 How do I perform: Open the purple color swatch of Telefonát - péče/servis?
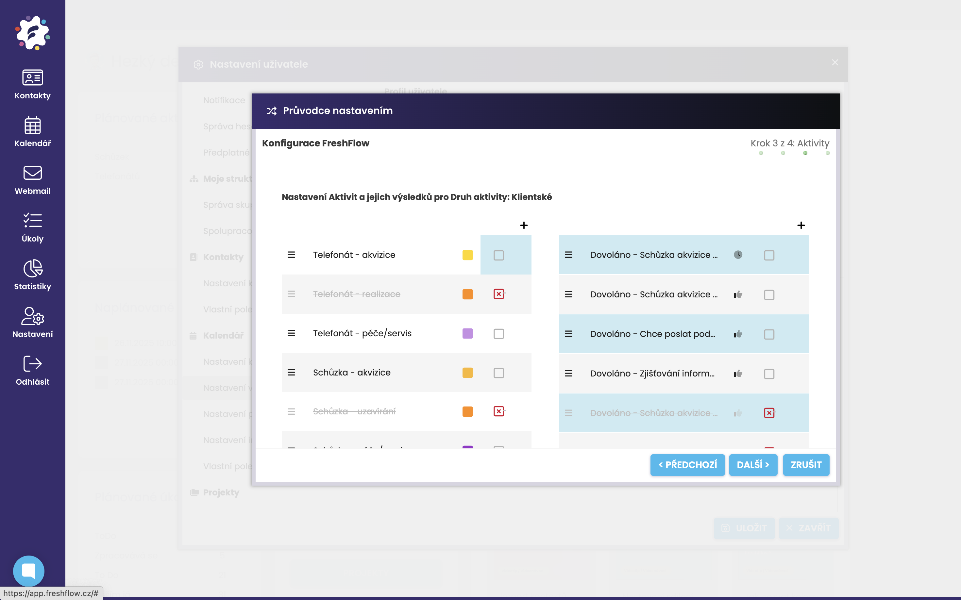(467, 333)
